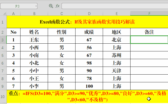Click the '备注' header cell
Screen dimensions: 168x104
point(149,32)
